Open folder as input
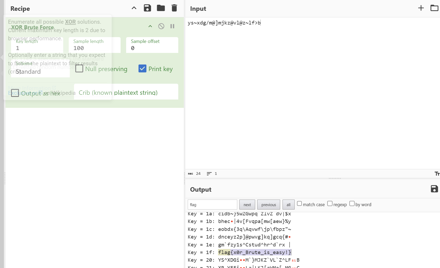The height and width of the screenshot is (268, 440). [x=434, y=8]
